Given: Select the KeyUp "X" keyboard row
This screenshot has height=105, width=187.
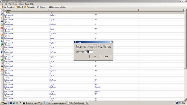Looking at the screenshot, I should point(94,38).
